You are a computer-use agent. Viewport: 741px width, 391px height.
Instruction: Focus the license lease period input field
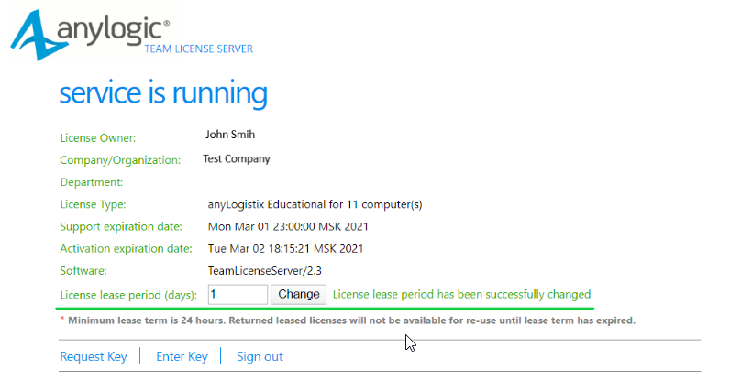pos(238,295)
